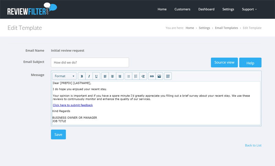Click Email Templates breadcrumb link
The image size is (275, 166).
pos(227,28)
